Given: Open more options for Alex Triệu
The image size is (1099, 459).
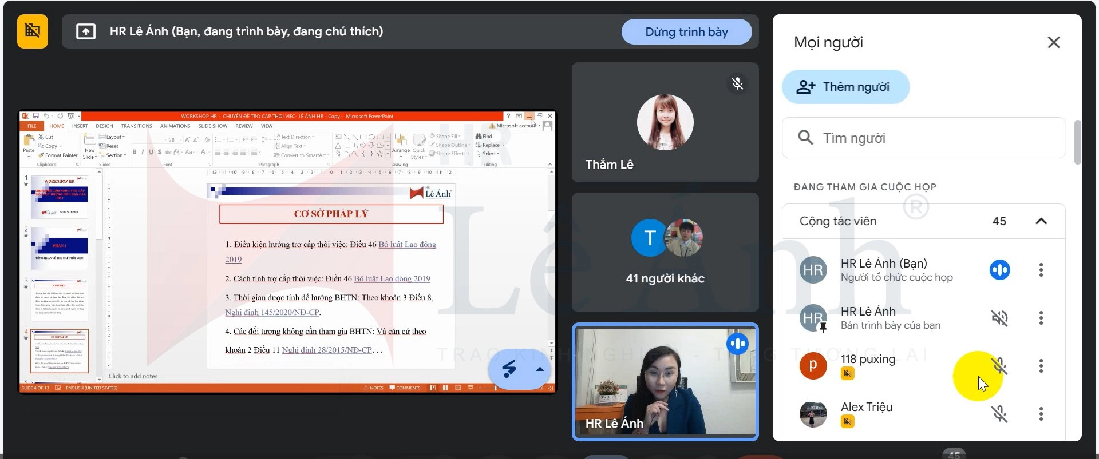Looking at the screenshot, I should 1041,414.
